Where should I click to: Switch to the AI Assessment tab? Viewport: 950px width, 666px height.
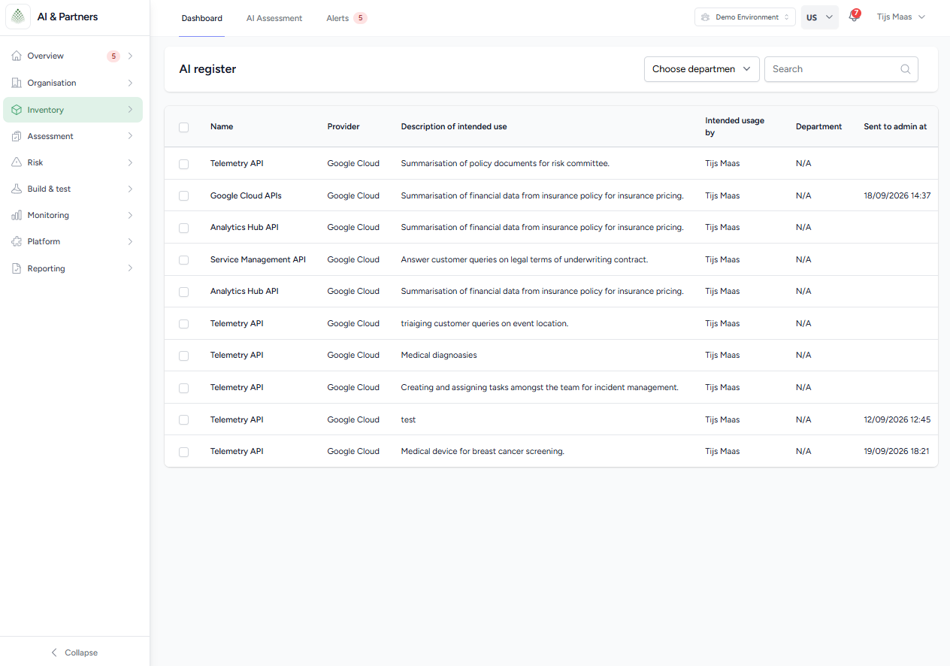(274, 18)
